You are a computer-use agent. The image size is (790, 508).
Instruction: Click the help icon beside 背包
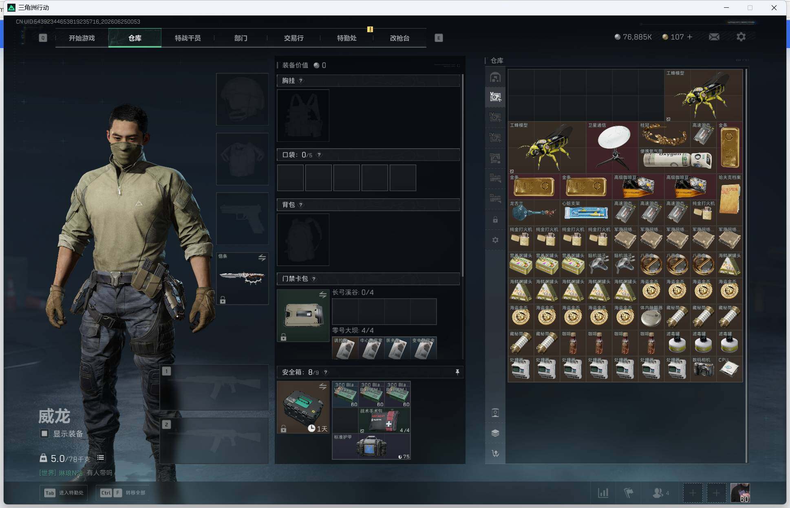click(x=301, y=205)
